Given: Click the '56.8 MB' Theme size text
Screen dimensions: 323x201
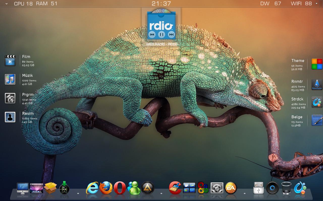Looking at the screenshot, I should click(x=297, y=69).
